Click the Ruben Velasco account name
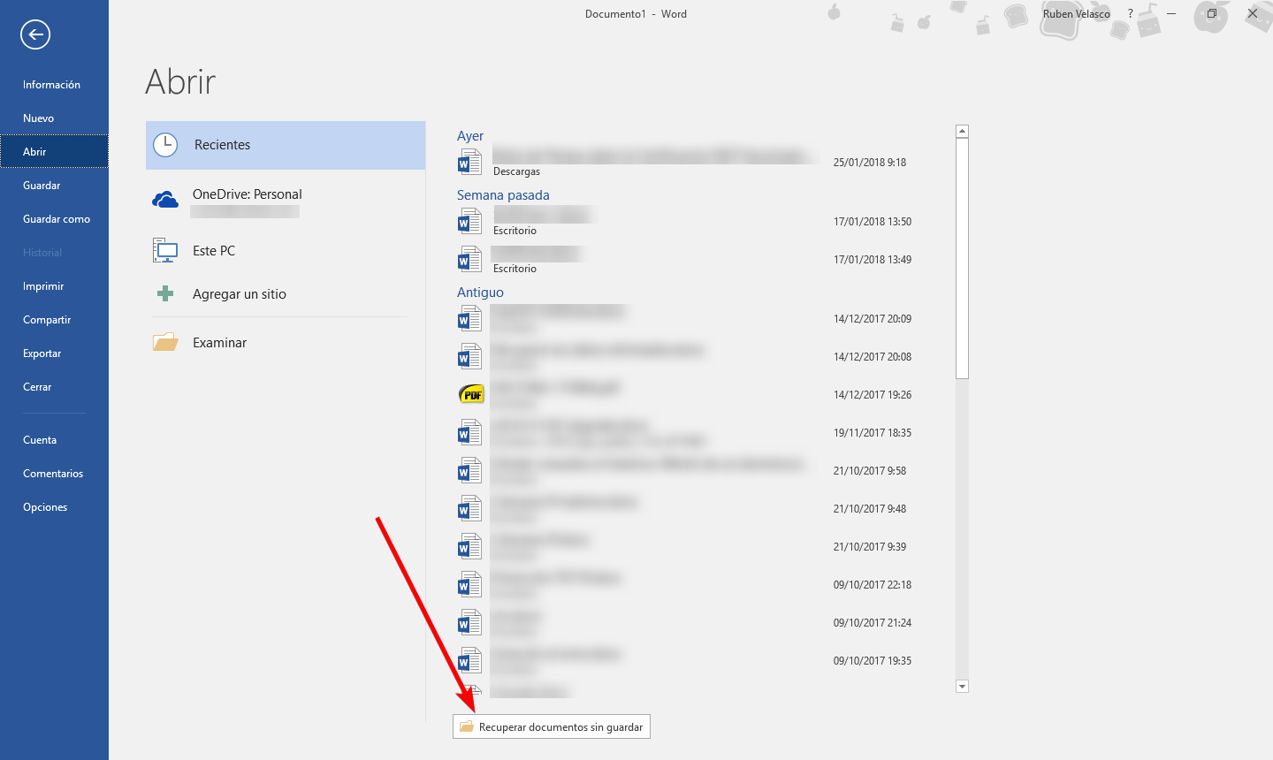This screenshot has height=760, width=1273. (x=1076, y=14)
